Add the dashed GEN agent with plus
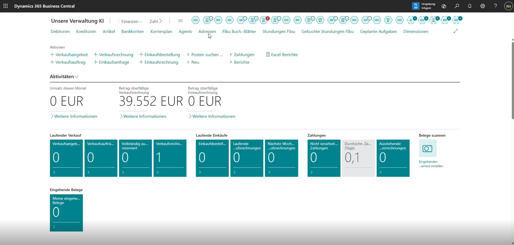 (x=423, y=20)
